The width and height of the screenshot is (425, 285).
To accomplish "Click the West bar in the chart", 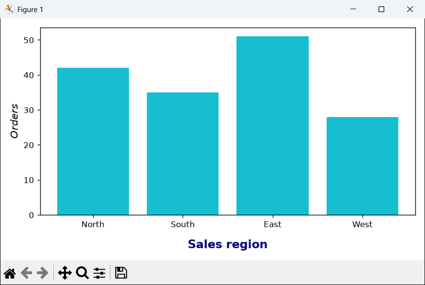I will point(362,166).
